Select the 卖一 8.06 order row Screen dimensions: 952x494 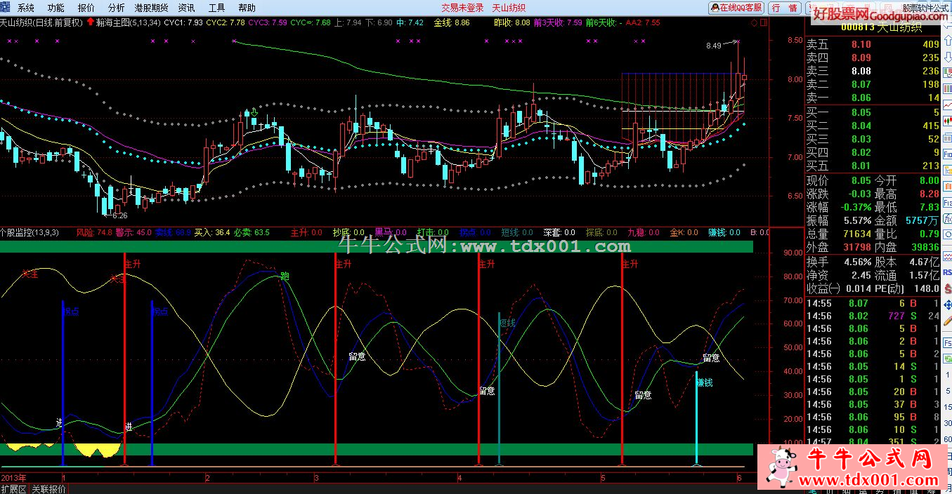(873, 98)
